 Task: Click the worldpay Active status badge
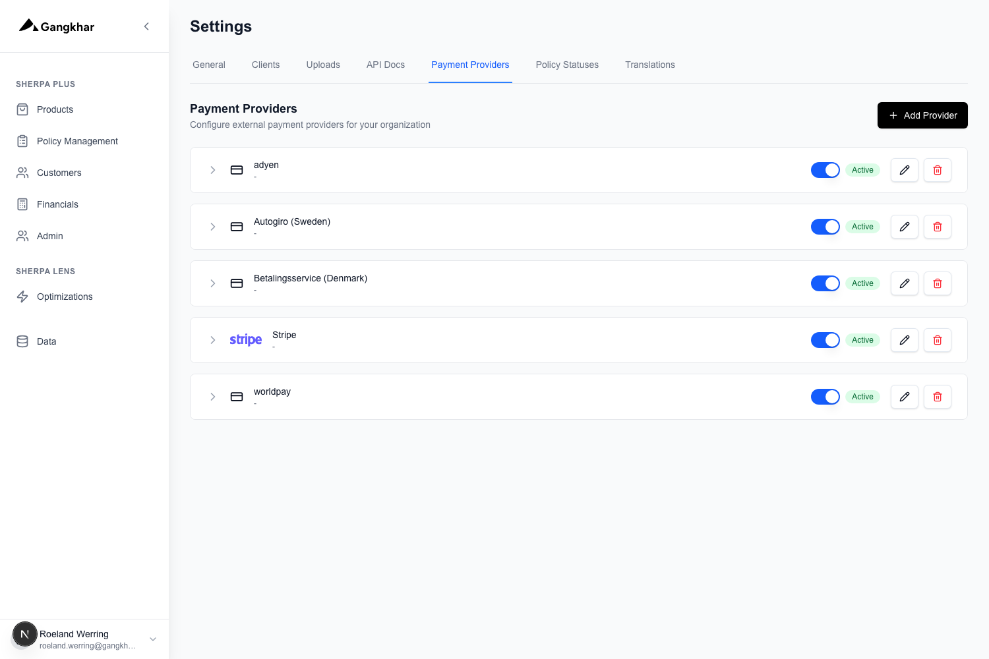click(862, 397)
